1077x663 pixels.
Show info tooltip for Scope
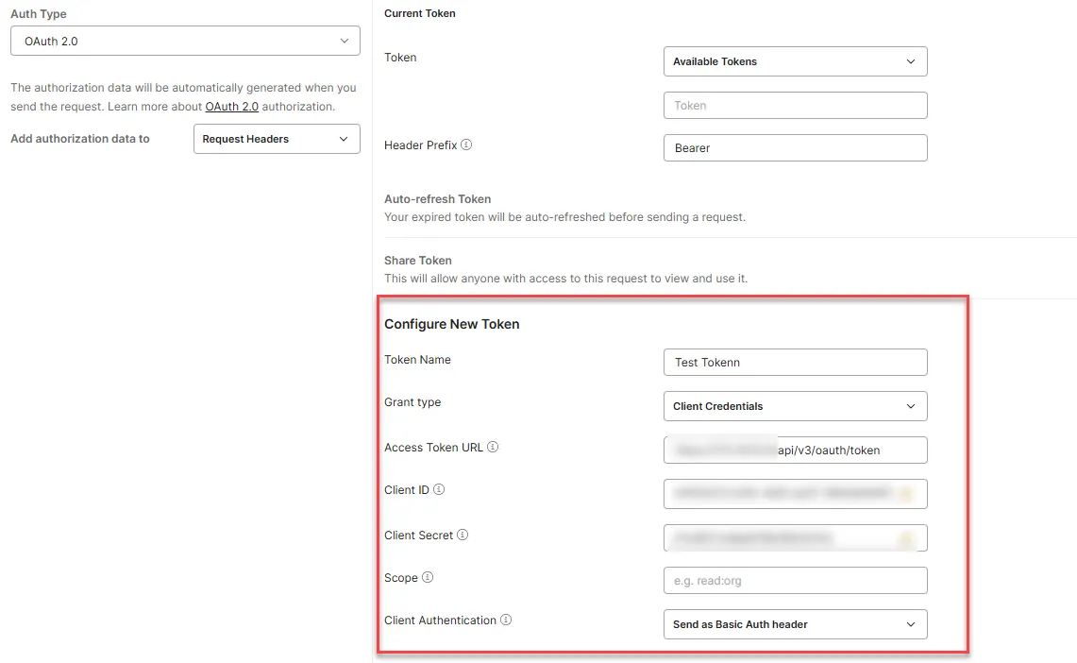(428, 577)
